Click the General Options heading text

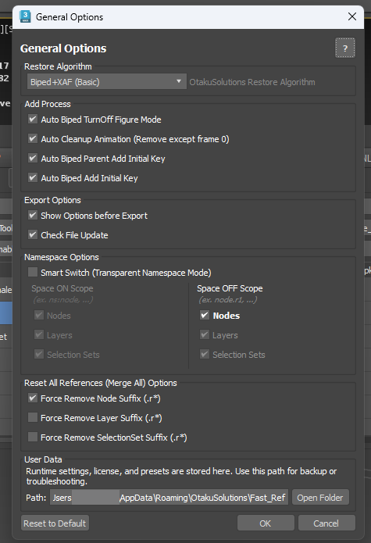(x=63, y=48)
